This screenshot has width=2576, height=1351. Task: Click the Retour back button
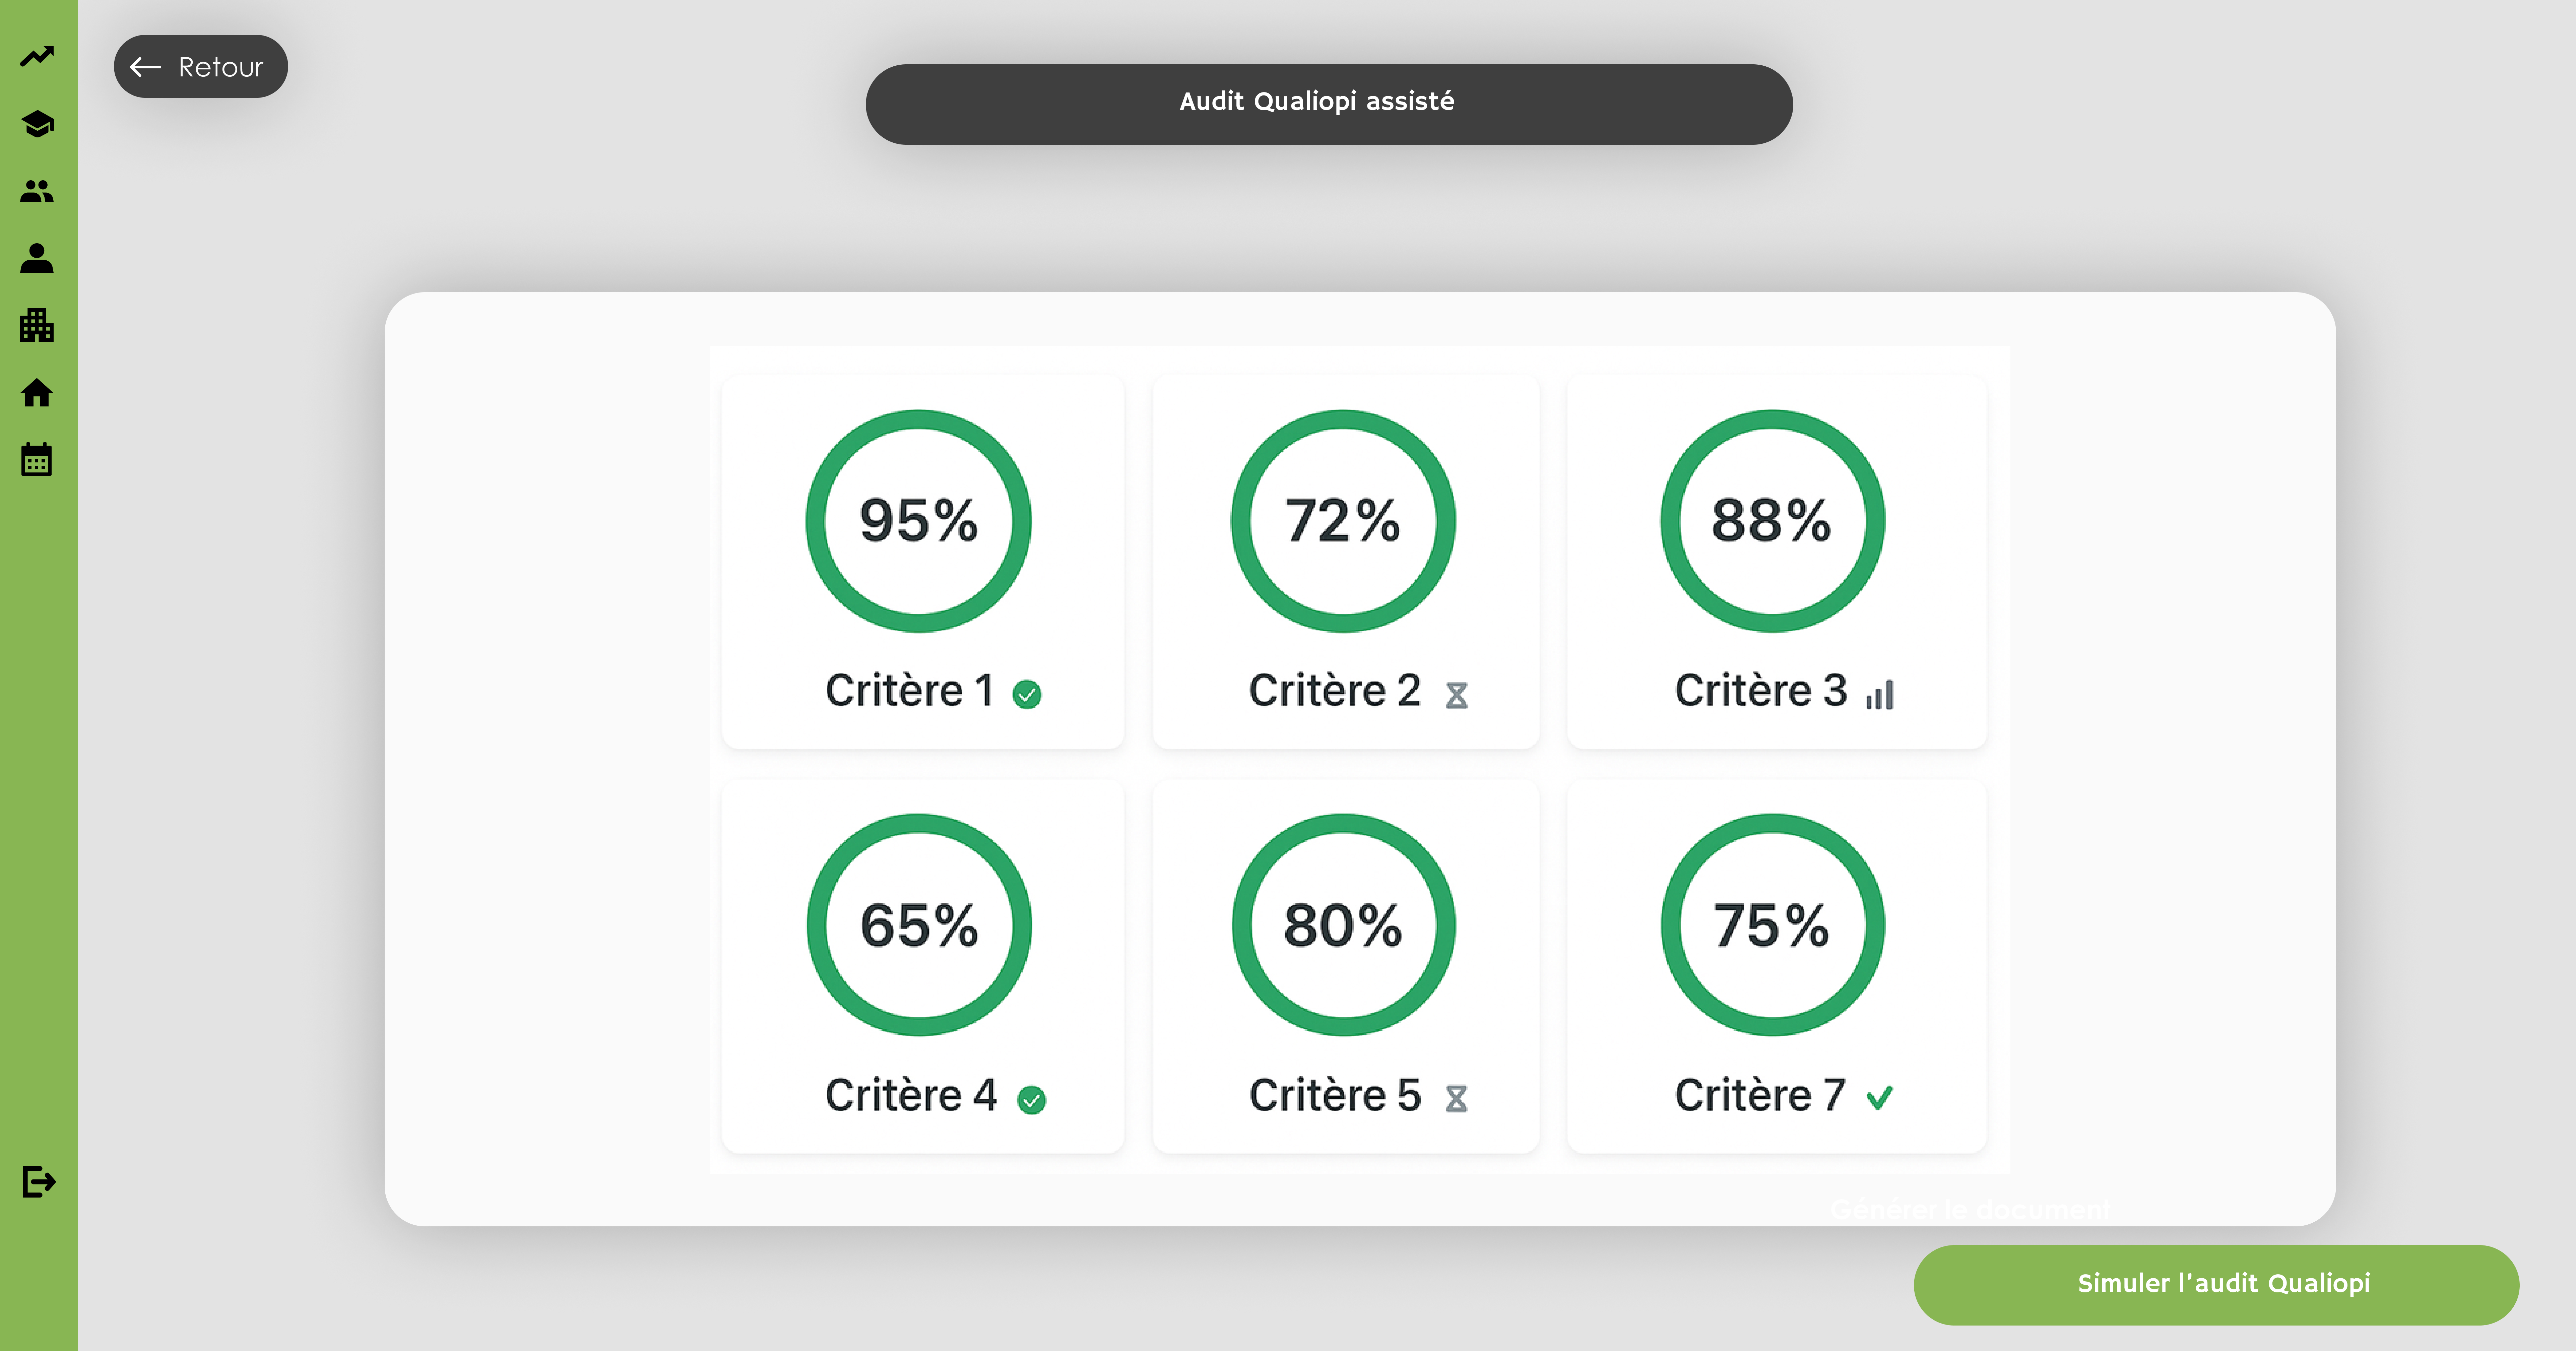(200, 67)
